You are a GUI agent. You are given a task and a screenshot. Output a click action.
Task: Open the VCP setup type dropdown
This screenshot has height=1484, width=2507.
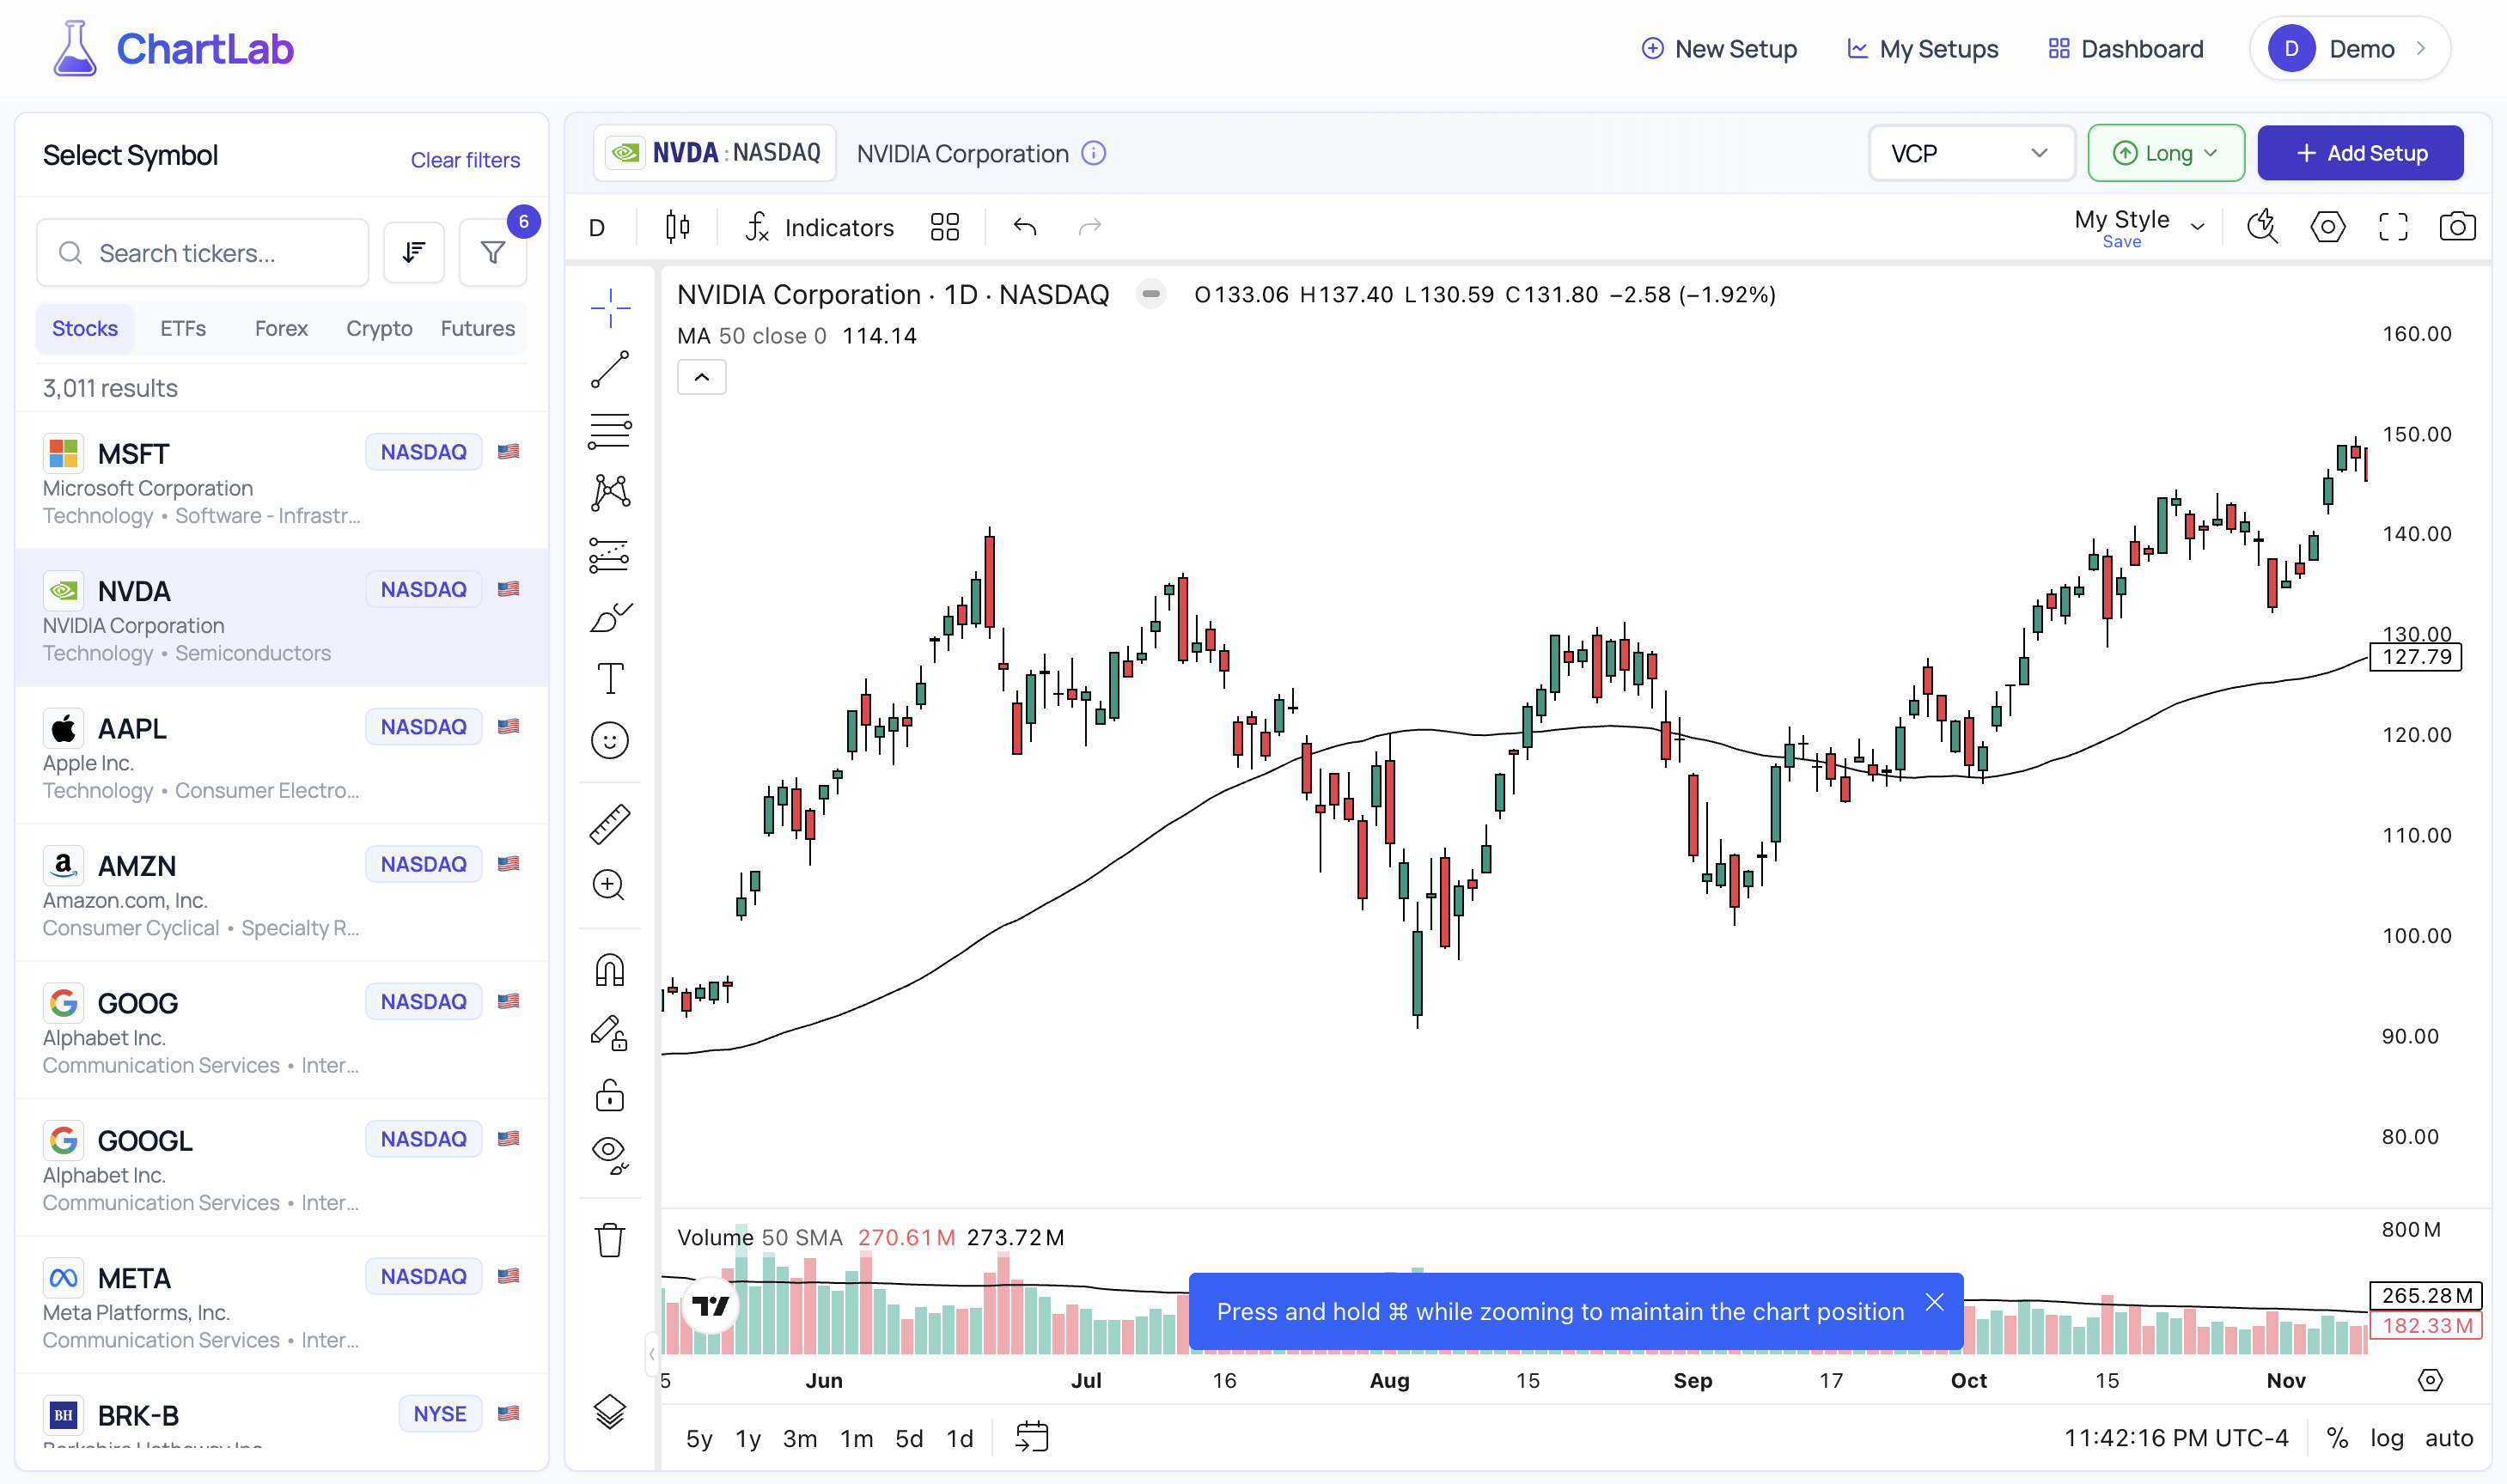[1971, 153]
